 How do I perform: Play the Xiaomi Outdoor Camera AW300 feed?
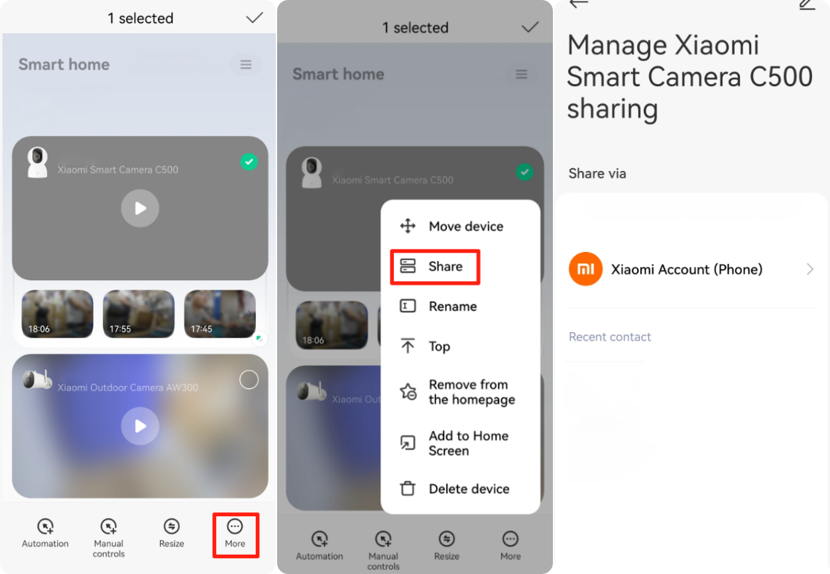[140, 426]
